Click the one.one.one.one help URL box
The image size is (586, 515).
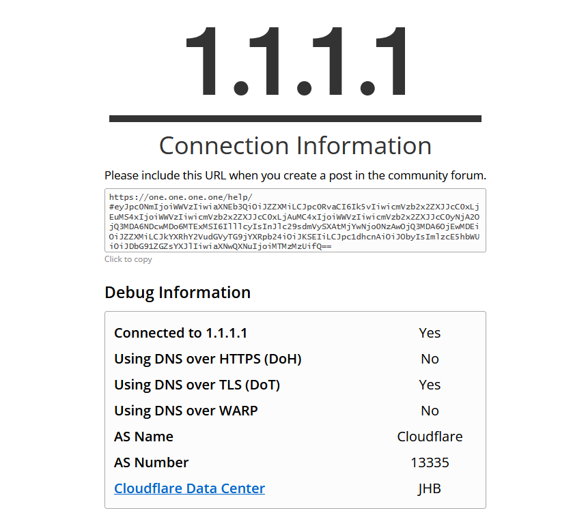click(x=295, y=220)
